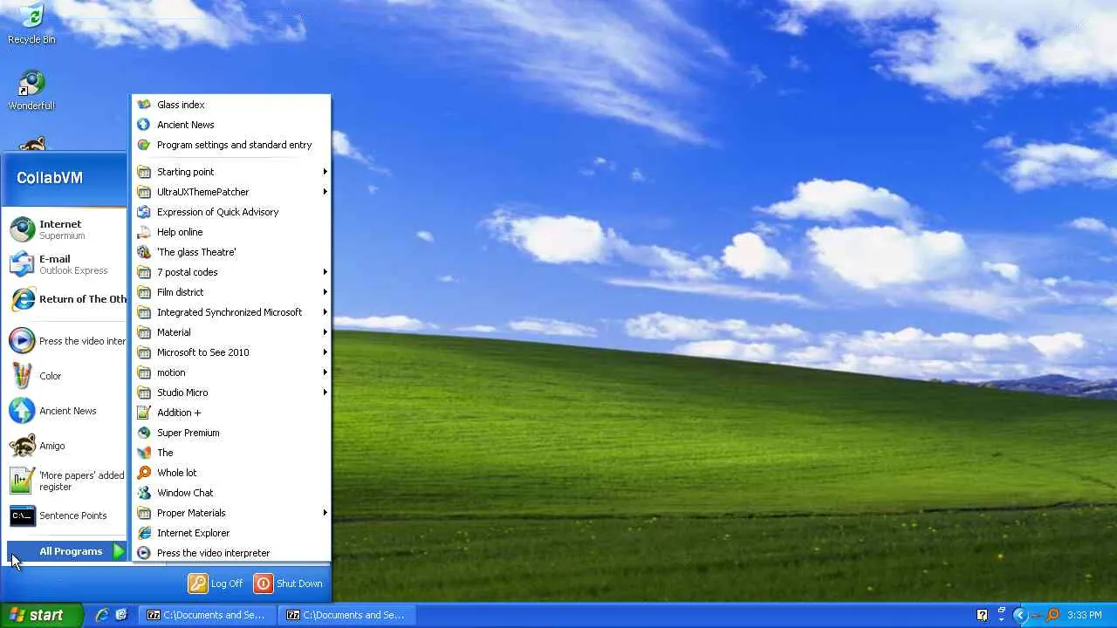Expand the 7 postal codes submenu

[x=231, y=272]
